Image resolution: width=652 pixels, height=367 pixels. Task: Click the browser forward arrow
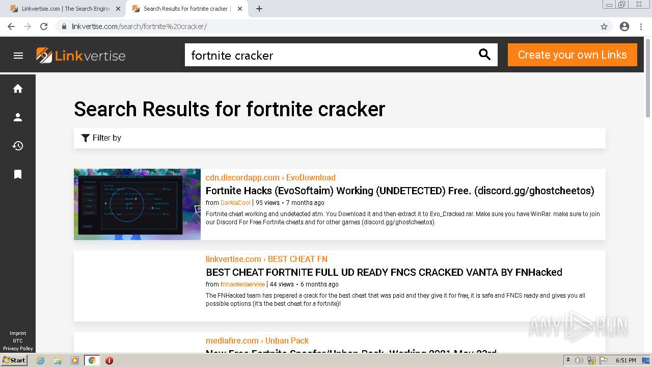(x=28, y=27)
